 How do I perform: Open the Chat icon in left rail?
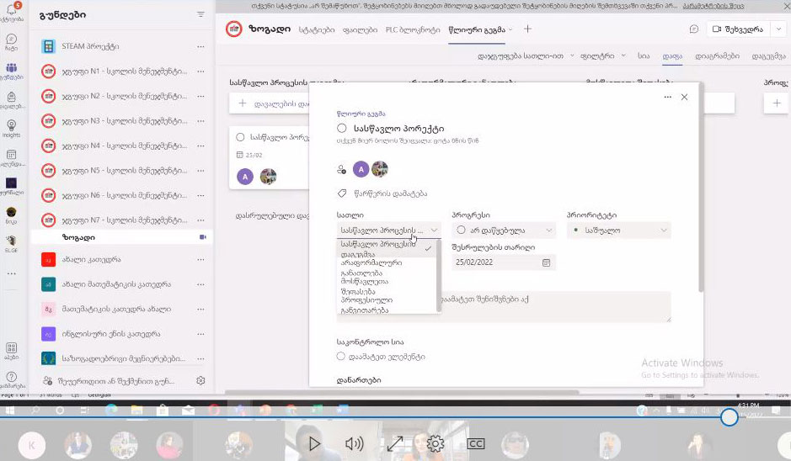point(12,40)
